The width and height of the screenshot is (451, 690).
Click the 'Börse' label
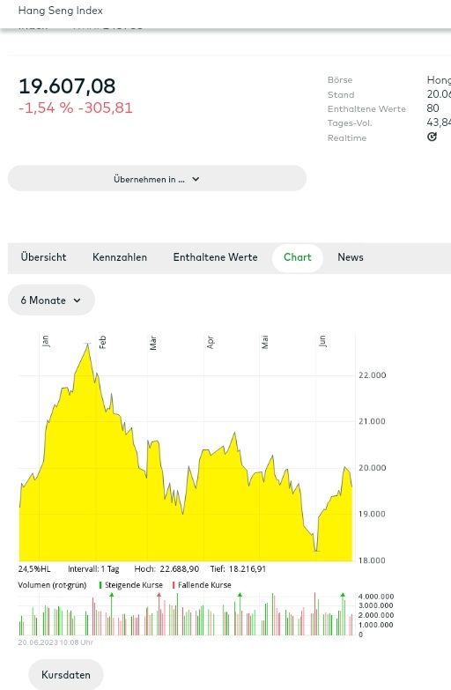tap(340, 80)
